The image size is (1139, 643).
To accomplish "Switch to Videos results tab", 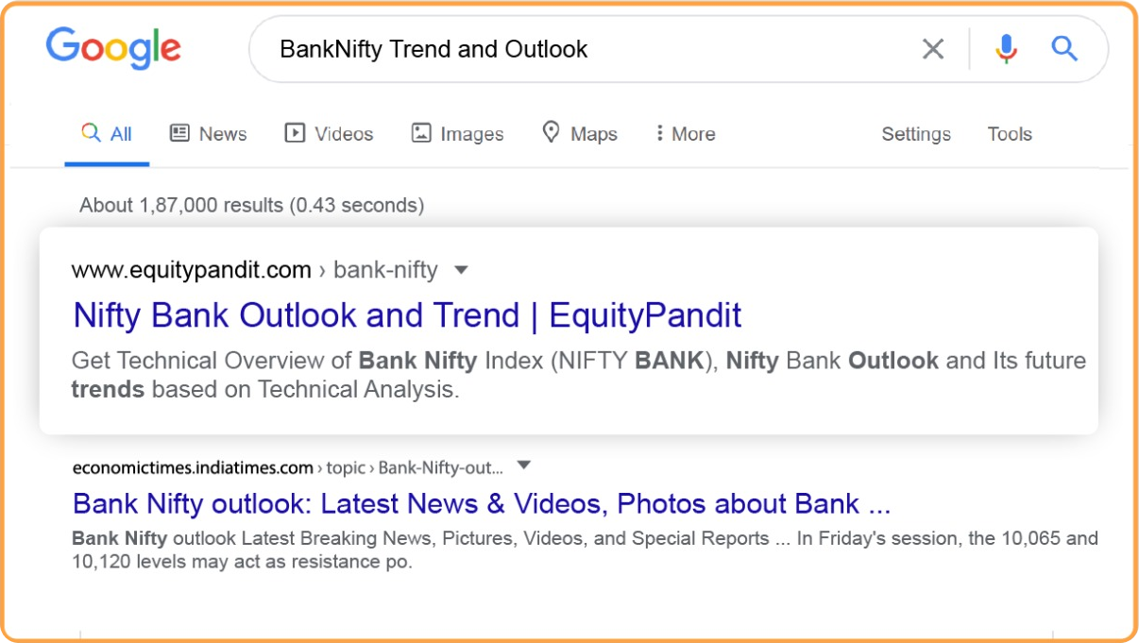I will 329,134.
